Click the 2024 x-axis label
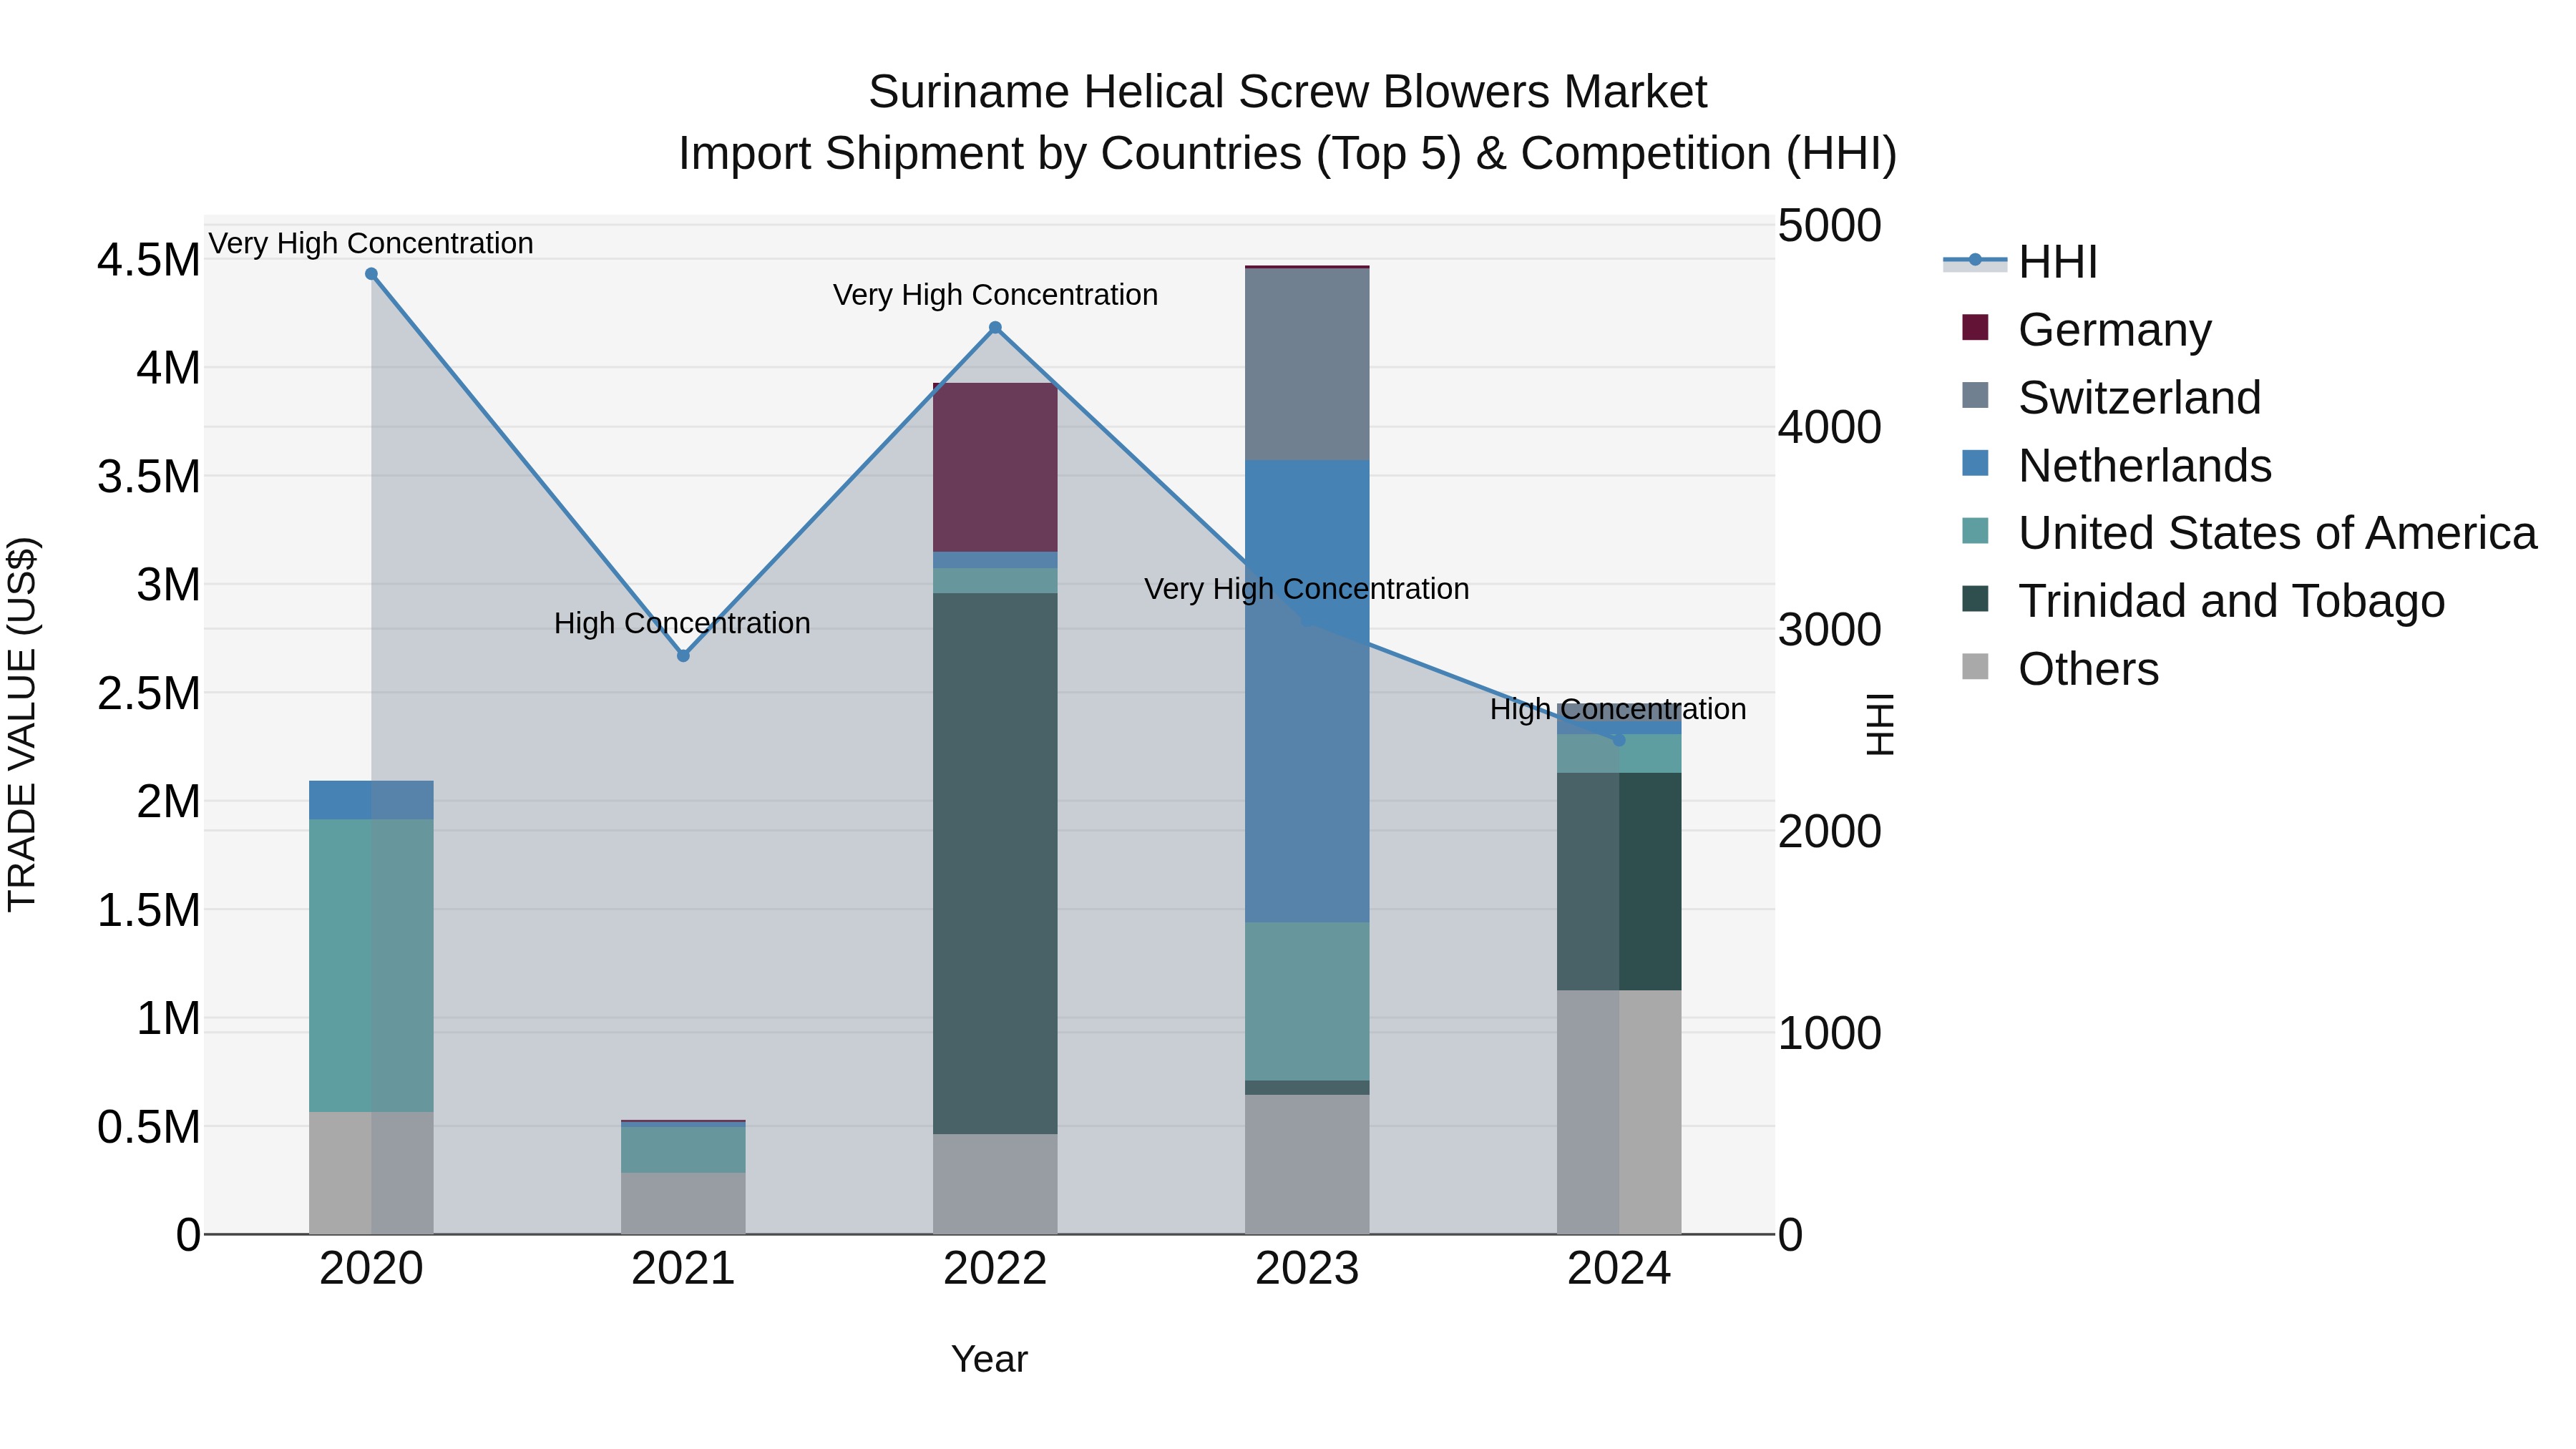 (1619, 1269)
